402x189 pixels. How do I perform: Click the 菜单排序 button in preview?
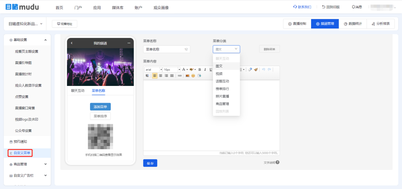point(100,116)
